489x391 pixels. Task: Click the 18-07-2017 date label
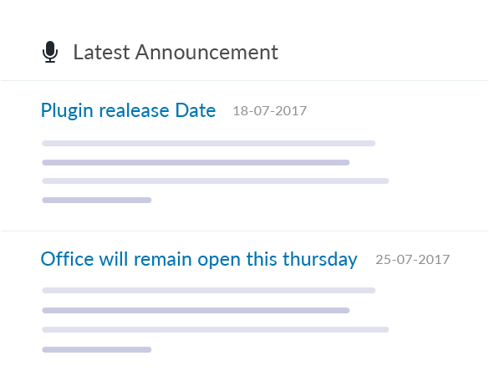point(270,111)
